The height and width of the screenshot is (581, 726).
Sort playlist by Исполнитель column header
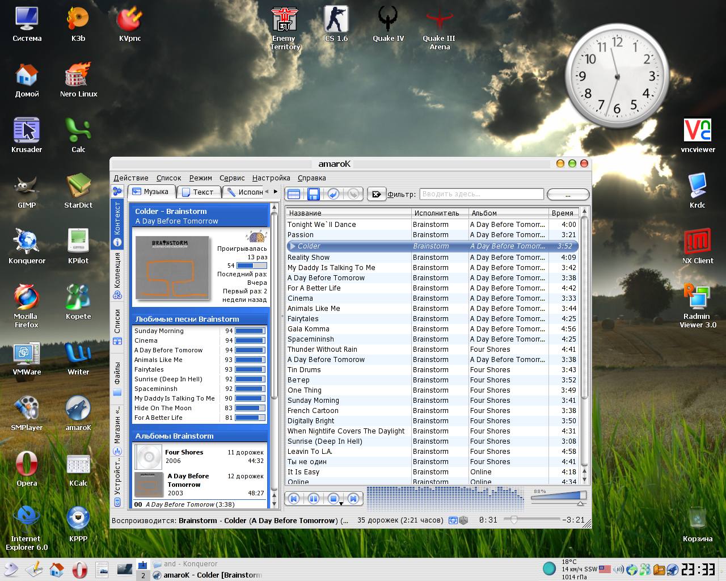[440, 213]
